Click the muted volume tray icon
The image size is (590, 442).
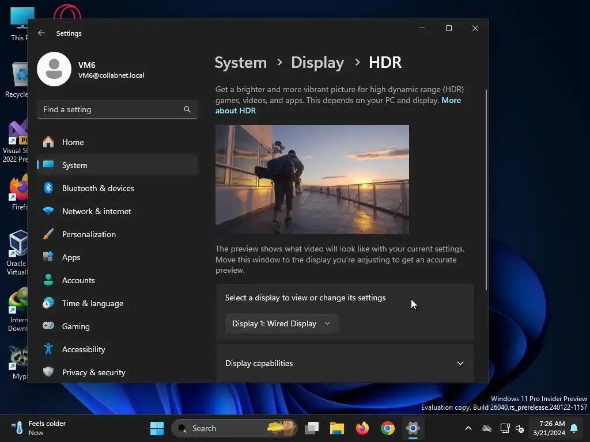[x=520, y=428]
